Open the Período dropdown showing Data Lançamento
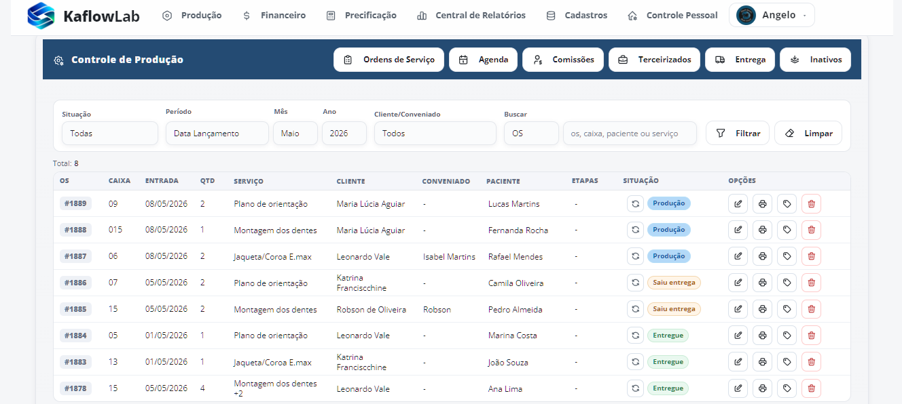Viewport: 902px width, 404px height. 217,134
